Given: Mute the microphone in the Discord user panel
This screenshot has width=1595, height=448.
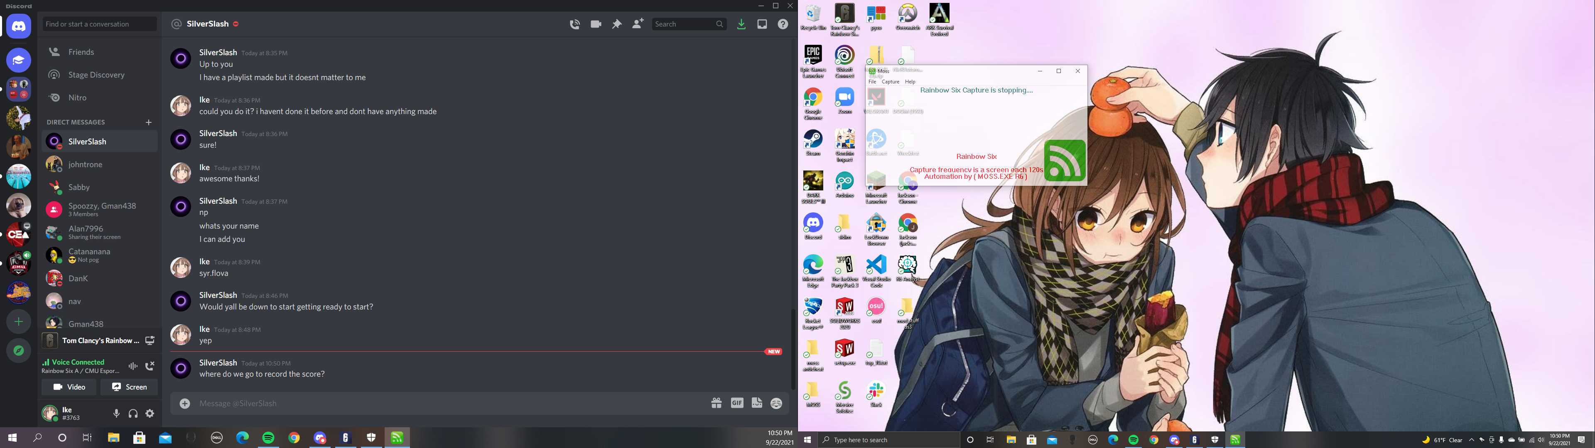Looking at the screenshot, I should (116, 413).
